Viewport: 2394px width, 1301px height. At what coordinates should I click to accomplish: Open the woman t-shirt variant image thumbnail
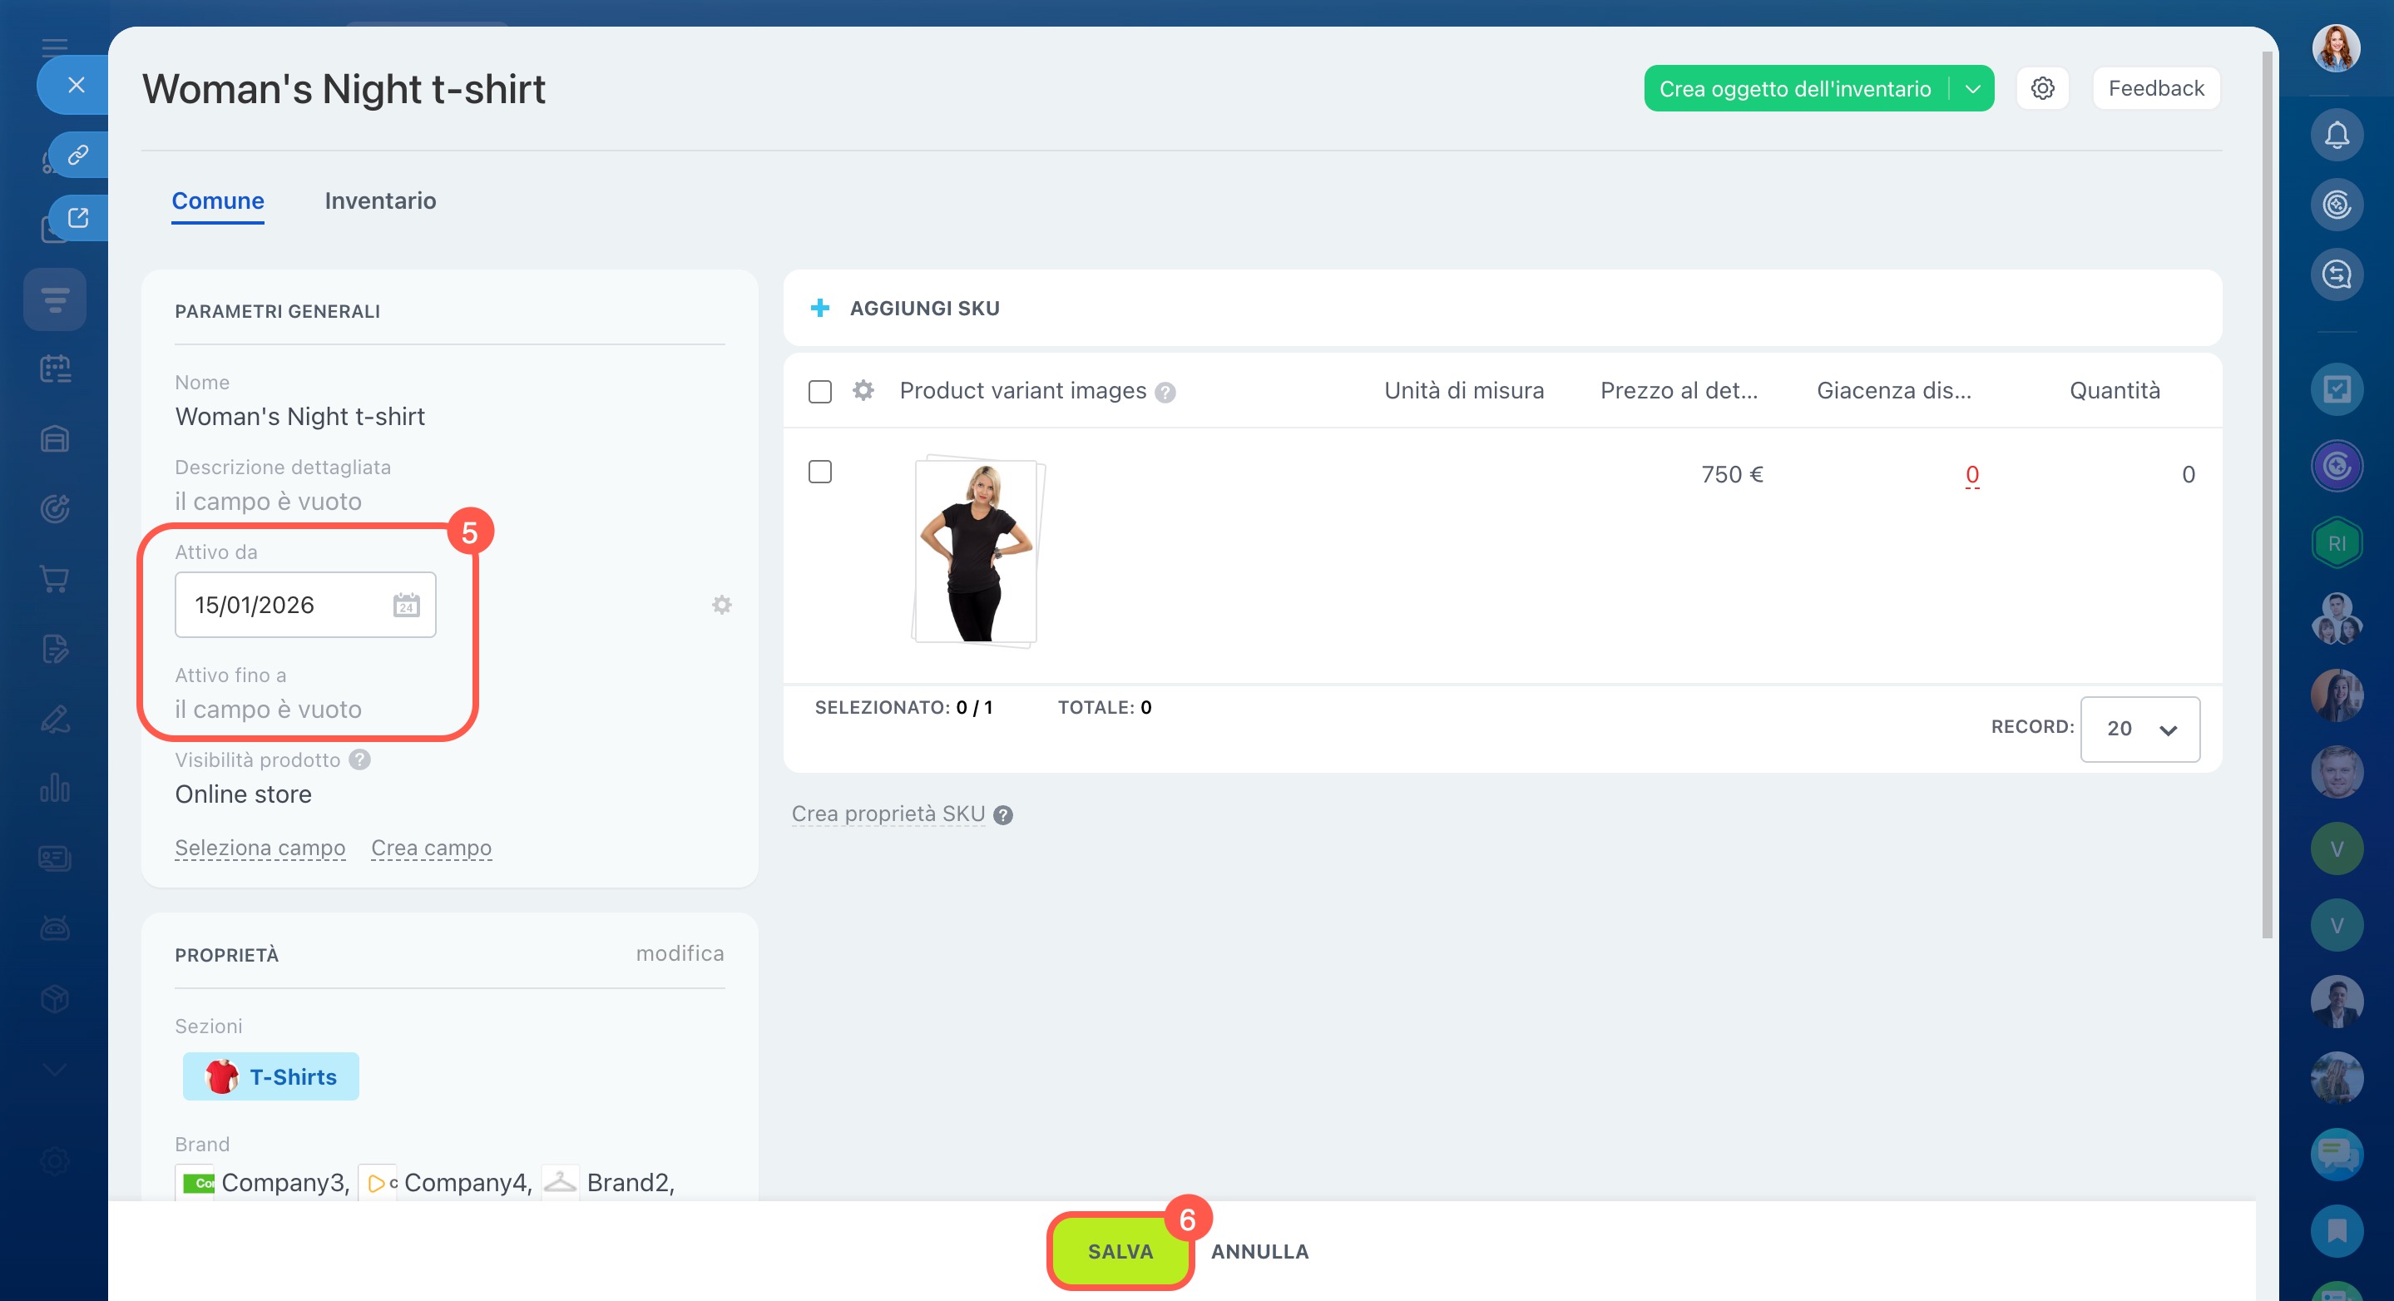point(976,551)
